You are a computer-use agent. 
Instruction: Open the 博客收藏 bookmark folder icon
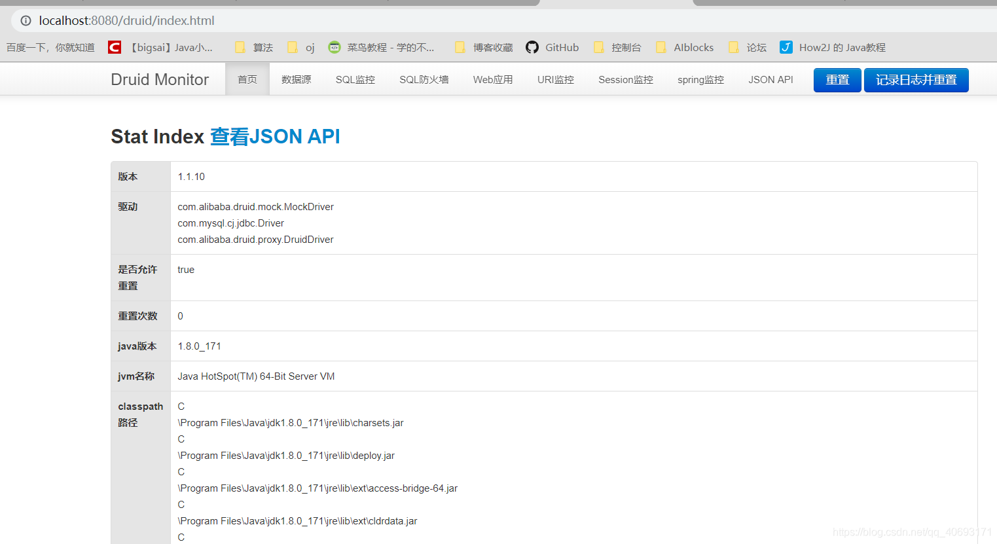(x=460, y=47)
